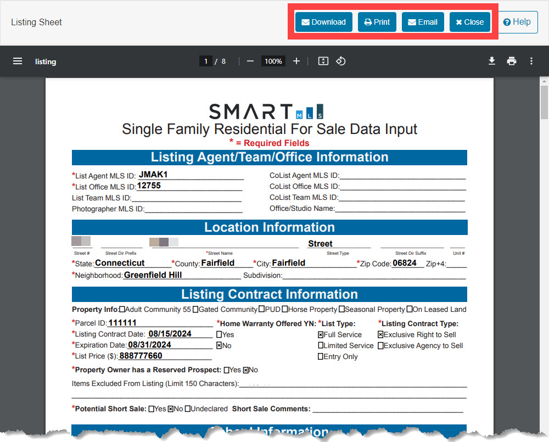Check the Seasonal Property box

pyautogui.click(x=342, y=309)
